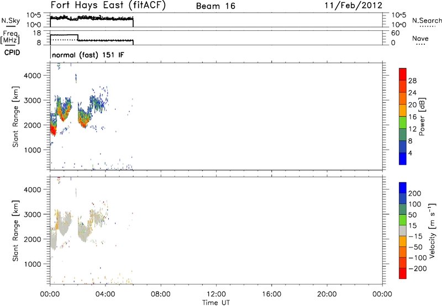Click the "08:00" time axis label
Screen dimensions: 442x306
[x=160, y=294]
